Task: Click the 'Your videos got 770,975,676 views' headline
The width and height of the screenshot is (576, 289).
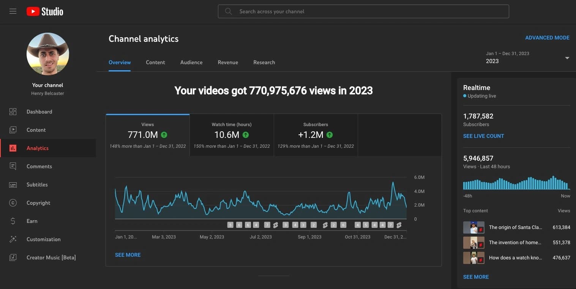Action: pyautogui.click(x=273, y=90)
